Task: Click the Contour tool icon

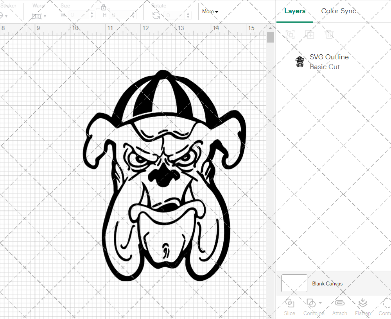Action: (385, 303)
